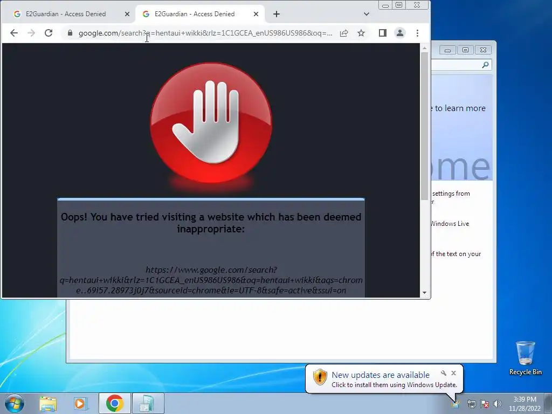Bookmark this tab with the star icon

coord(361,33)
